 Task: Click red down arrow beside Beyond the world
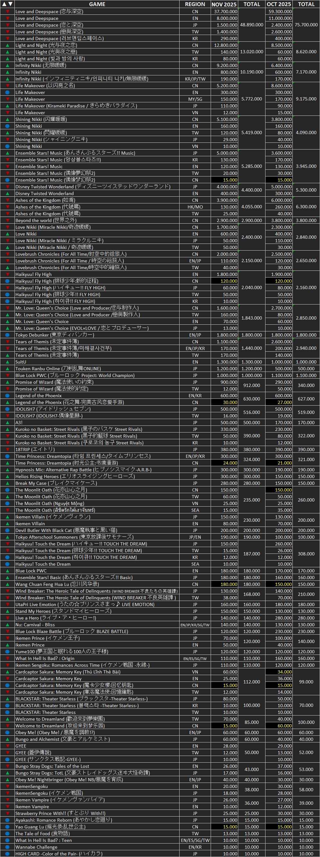(7, 220)
